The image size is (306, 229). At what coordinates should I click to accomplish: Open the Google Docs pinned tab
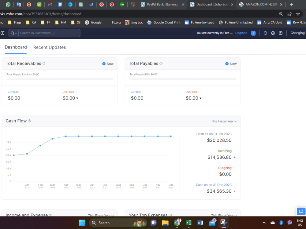click(60, 4)
